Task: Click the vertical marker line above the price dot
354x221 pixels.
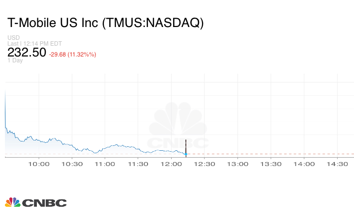Action: 186,146
